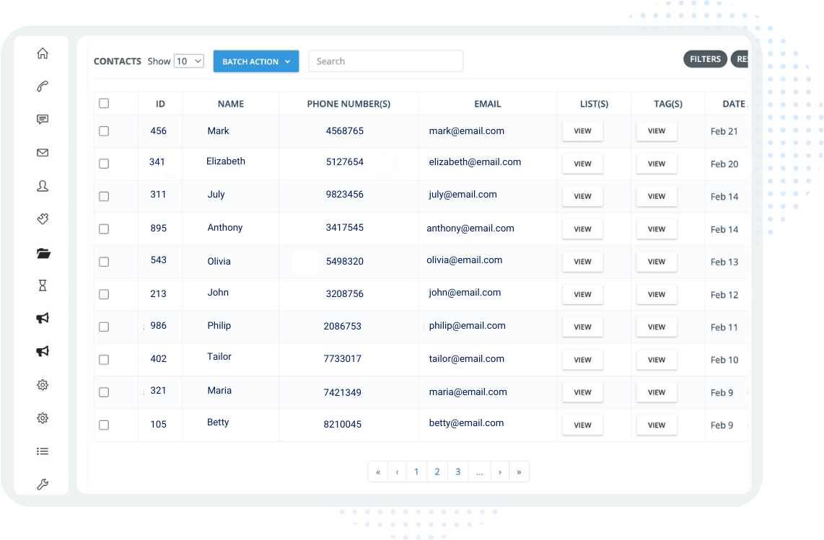Screen dimensions: 824x540
Task: View tags for Maria
Action: point(657,392)
